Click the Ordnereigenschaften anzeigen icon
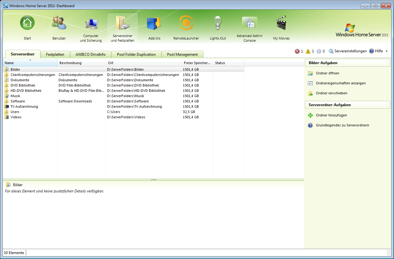 [310, 83]
